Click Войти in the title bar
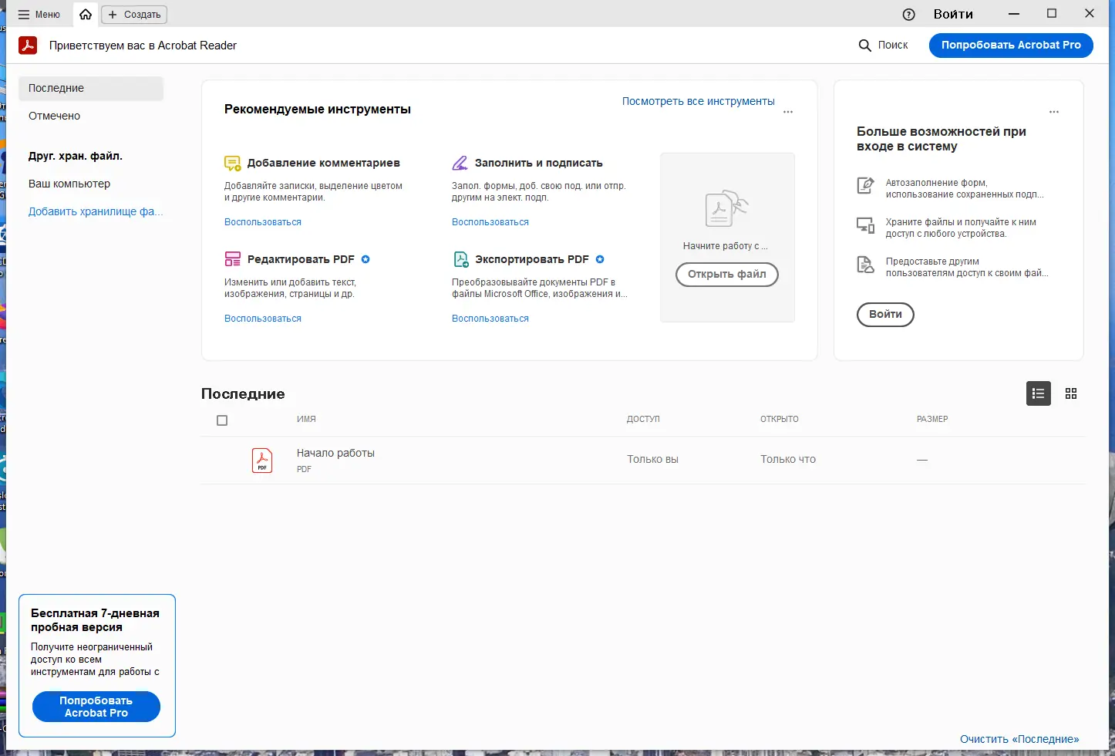 (x=953, y=14)
